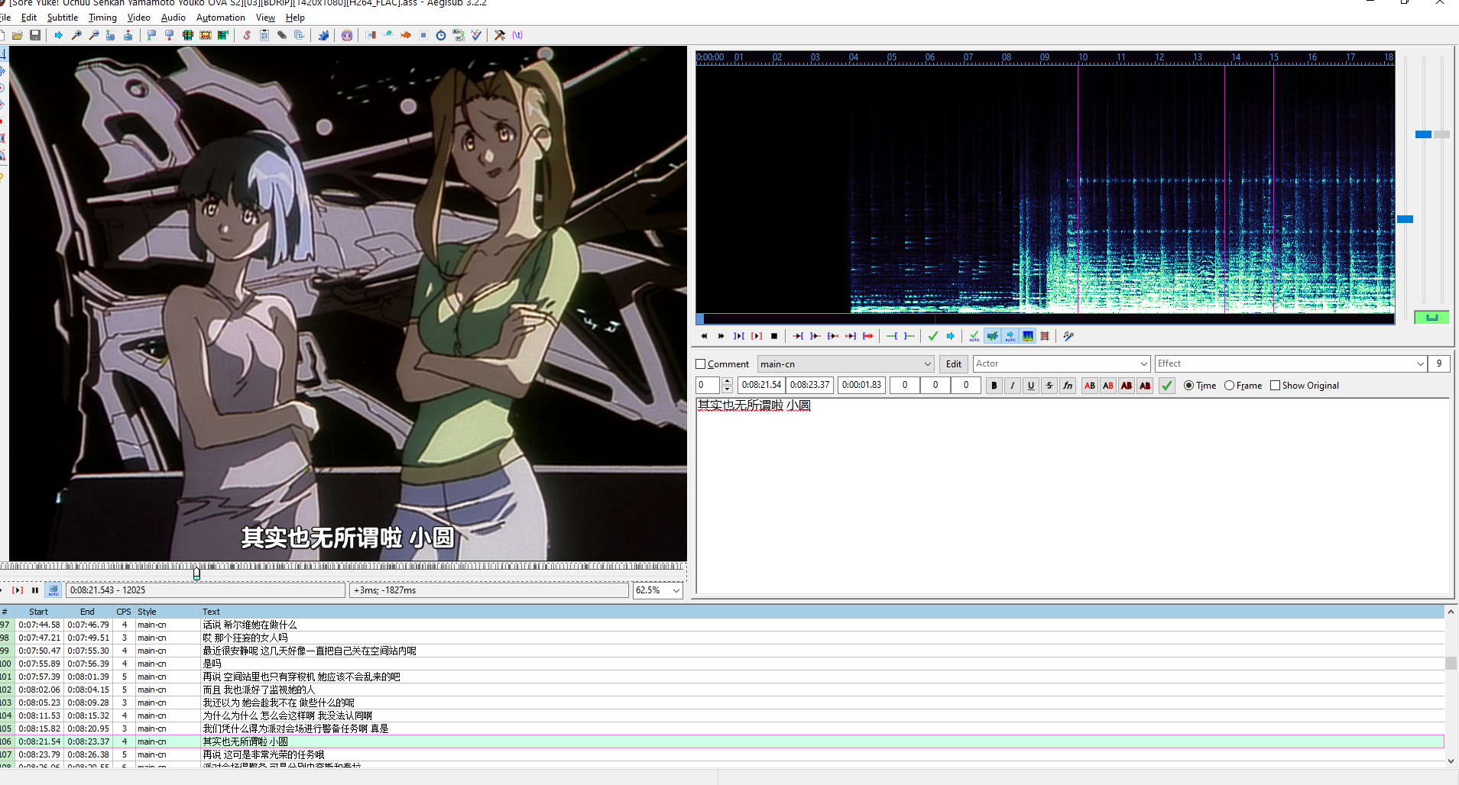Select the Frame radio button

coord(1230,386)
